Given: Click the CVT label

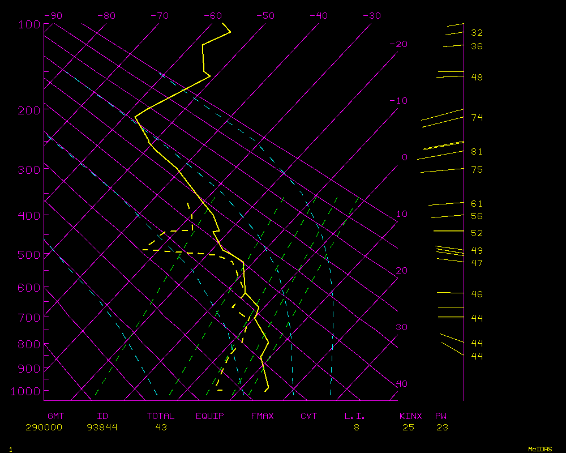Looking at the screenshot, I should (308, 416).
